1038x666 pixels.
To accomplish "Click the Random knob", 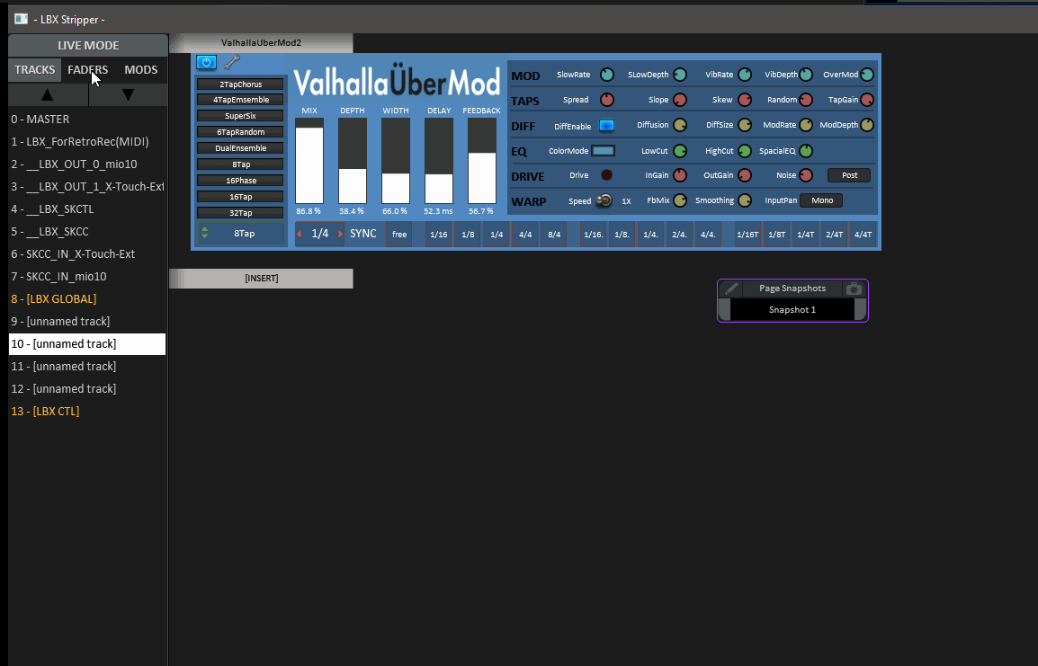I will click(806, 100).
